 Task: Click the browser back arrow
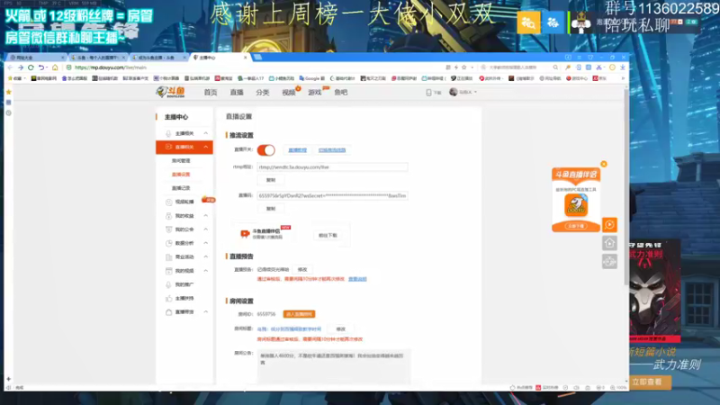click(x=10, y=67)
